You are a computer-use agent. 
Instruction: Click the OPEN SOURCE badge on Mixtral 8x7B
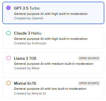[x=89, y=83]
